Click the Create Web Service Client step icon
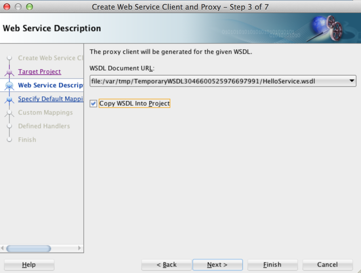 [9, 58]
